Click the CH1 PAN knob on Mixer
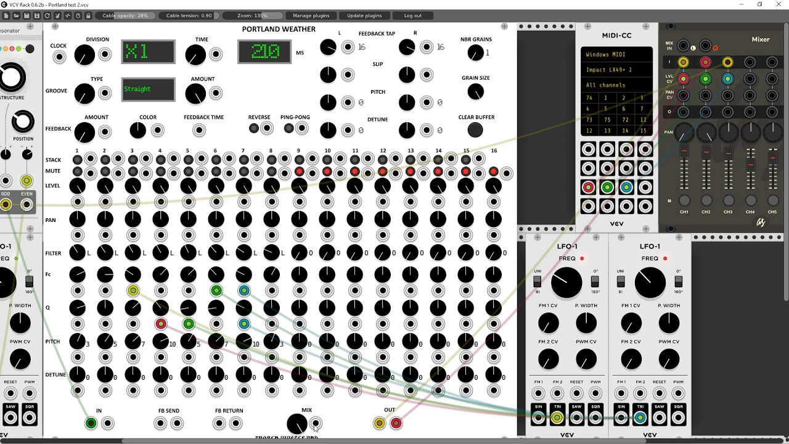Image resolution: width=789 pixels, height=444 pixels. pyautogui.click(x=684, y=132)
